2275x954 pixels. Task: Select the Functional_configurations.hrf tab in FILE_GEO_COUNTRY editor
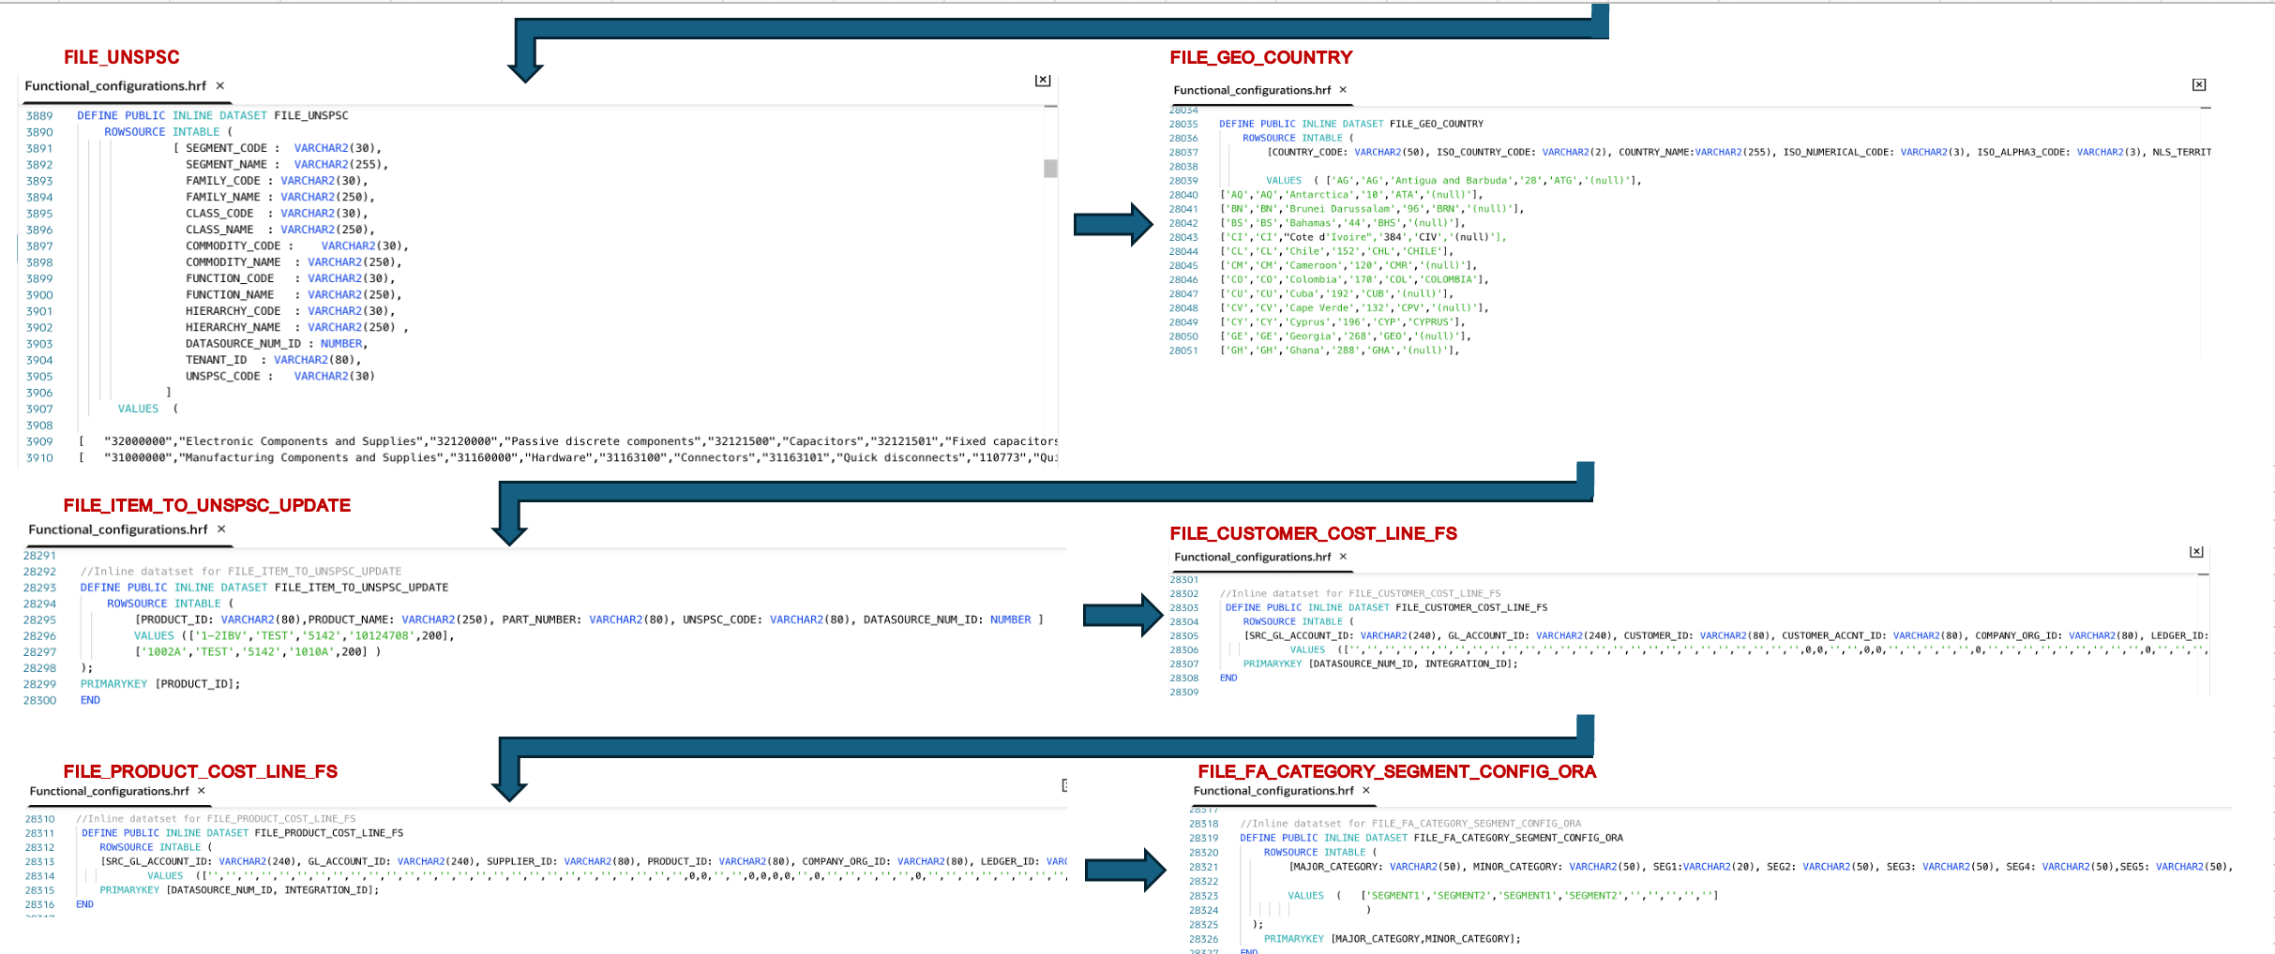pyautogui.click(x=1252, y=90)
